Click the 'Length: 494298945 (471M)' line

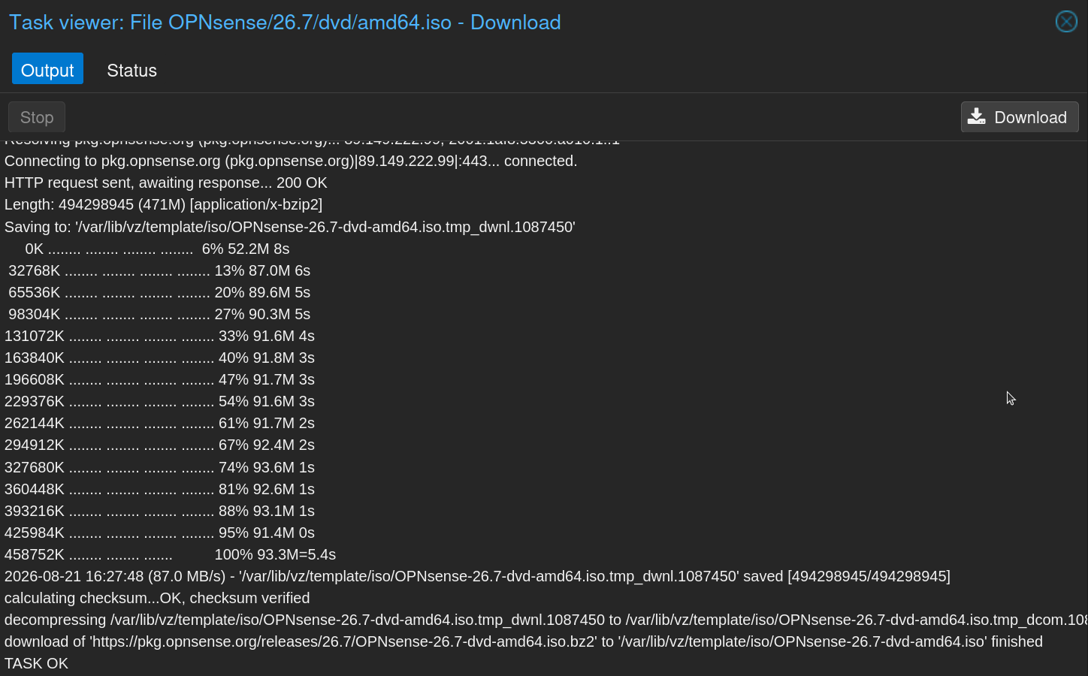coord(164,204)
